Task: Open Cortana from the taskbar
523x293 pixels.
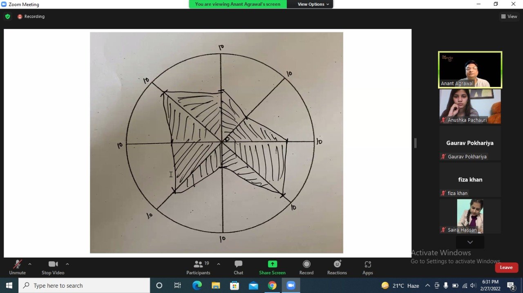Action: tap(159, 286)
